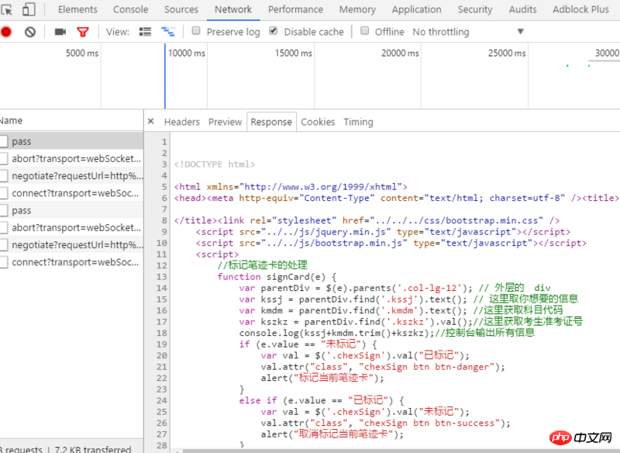Toggle the red filter funnel icon

coord(82,32)
